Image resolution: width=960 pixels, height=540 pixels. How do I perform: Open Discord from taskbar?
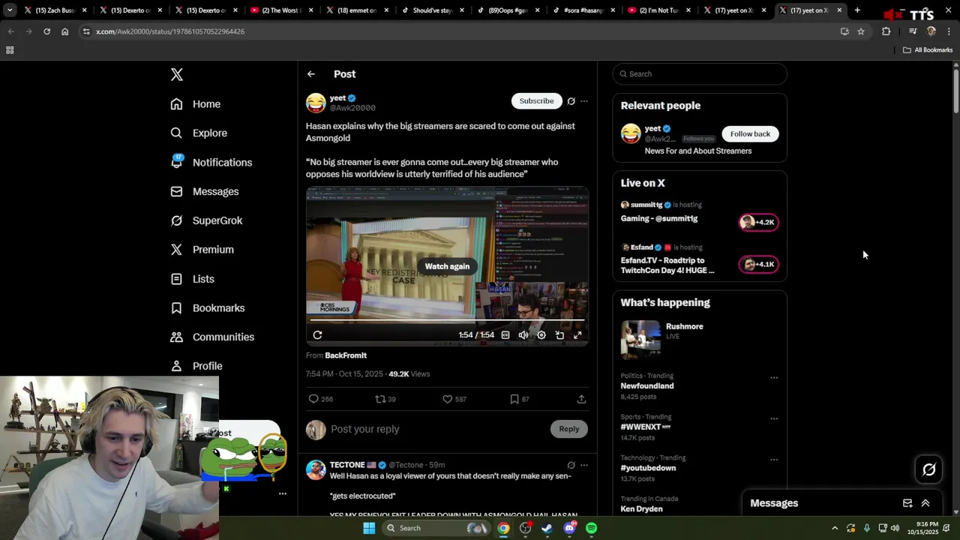tap(569, 528)
